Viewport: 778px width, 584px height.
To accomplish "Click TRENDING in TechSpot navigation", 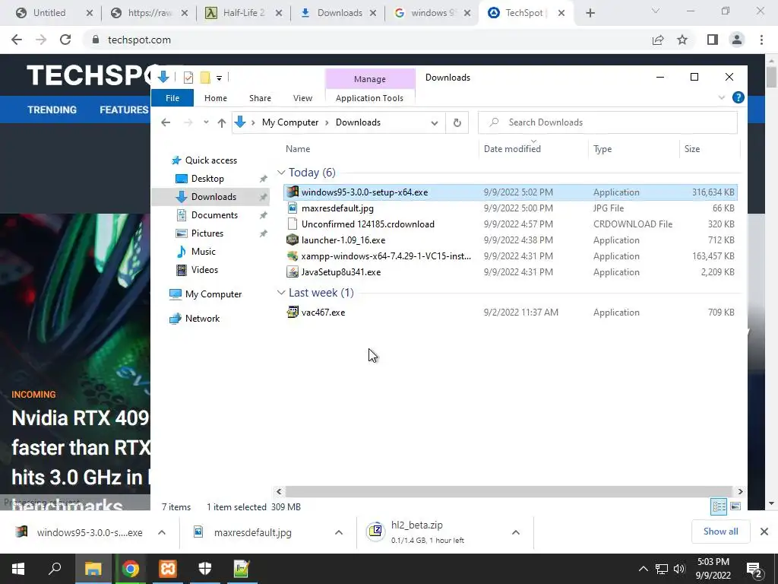I will (52, 109).
